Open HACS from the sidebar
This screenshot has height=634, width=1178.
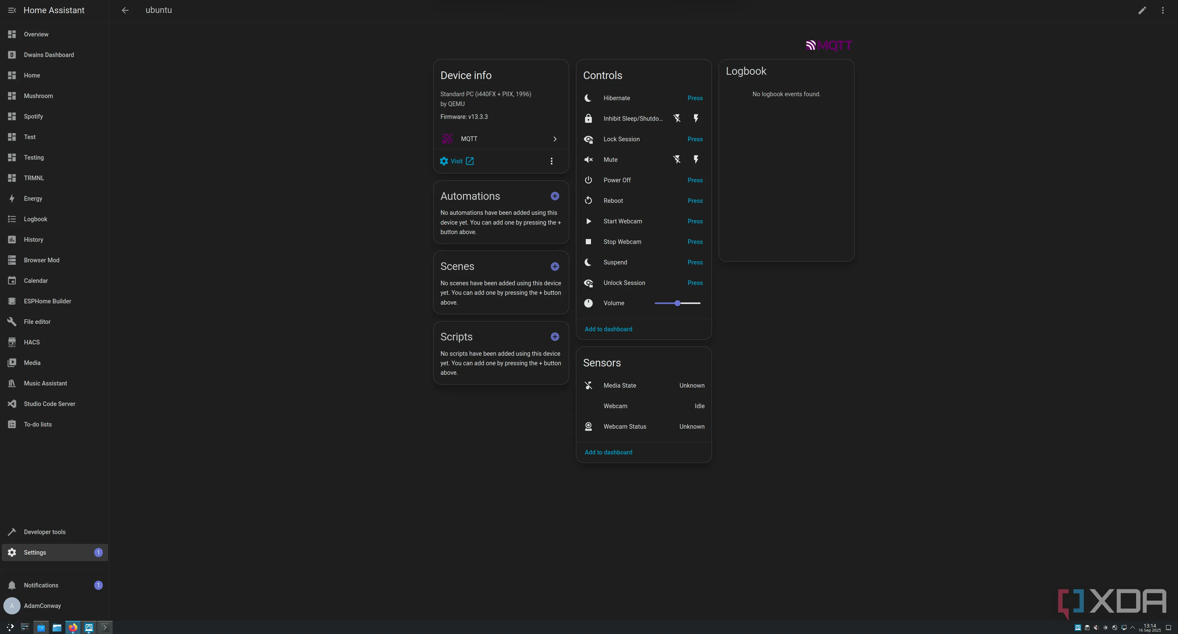32,342
